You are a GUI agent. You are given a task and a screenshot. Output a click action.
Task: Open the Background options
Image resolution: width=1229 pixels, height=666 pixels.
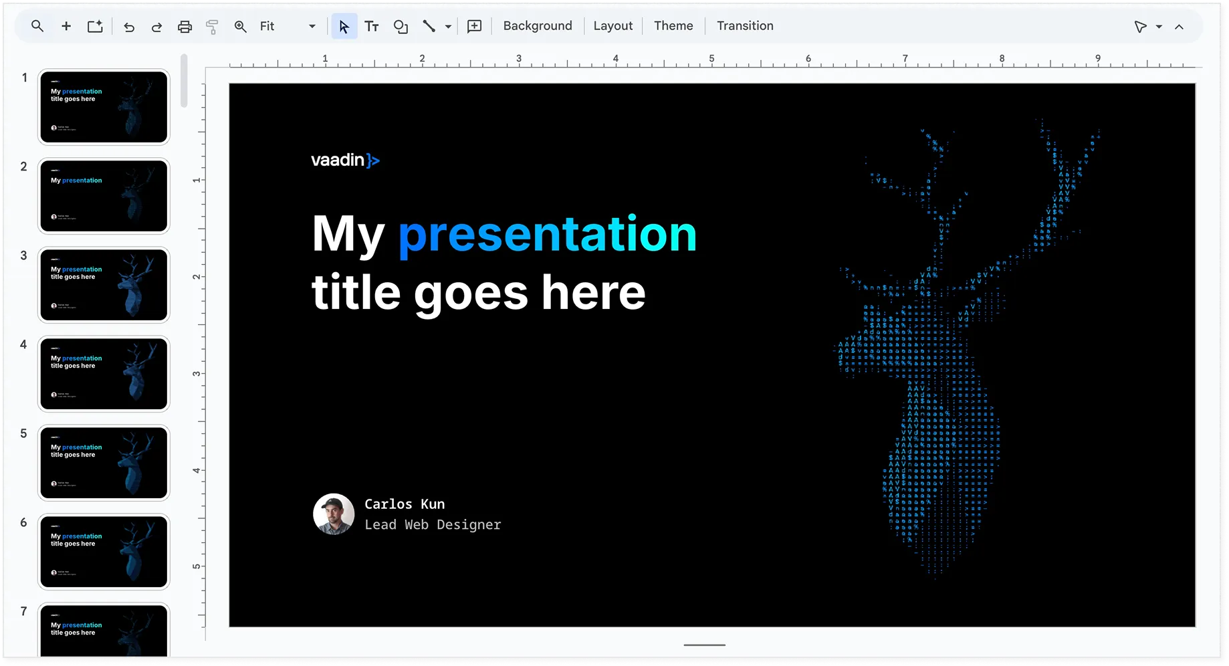(538, 26)
